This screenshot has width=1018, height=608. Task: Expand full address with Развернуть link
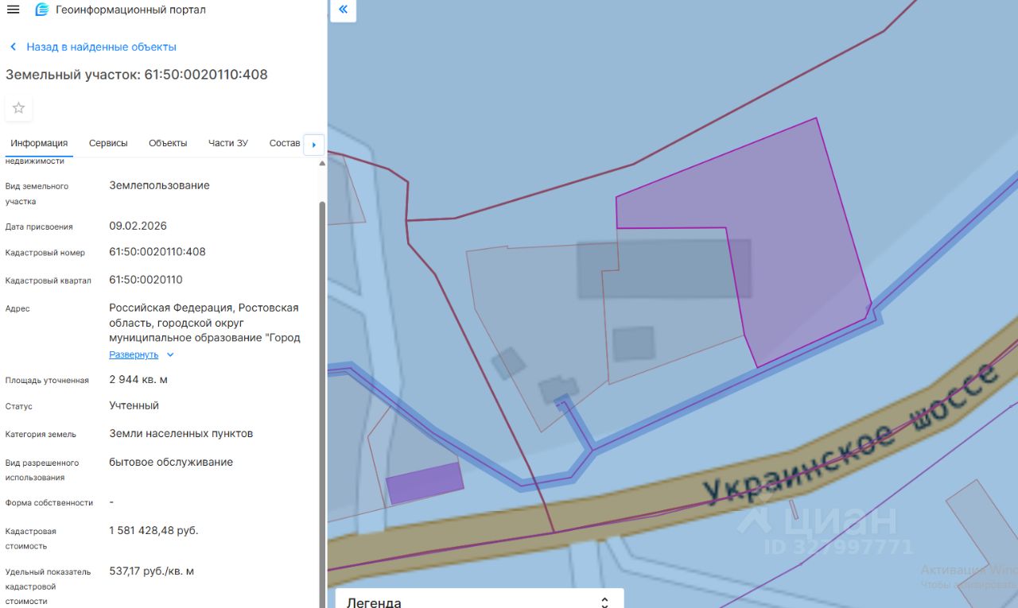(134, 354)
